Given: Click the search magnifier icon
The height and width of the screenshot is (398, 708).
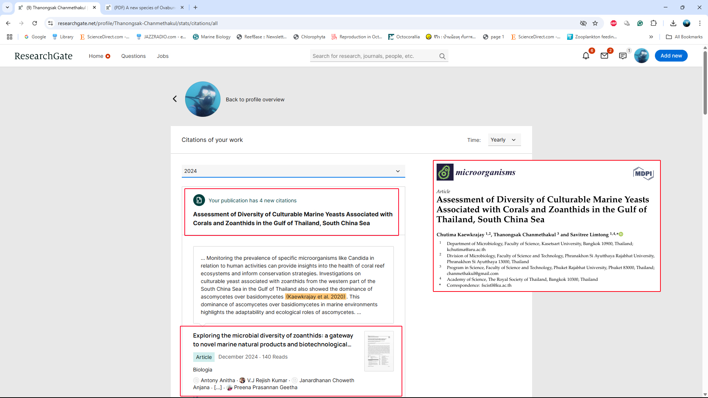Looking at the screenshot, I should (442, 56).
